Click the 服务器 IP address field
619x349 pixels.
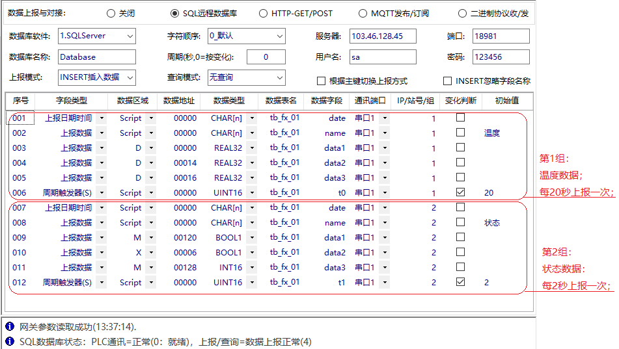[383, 36]
